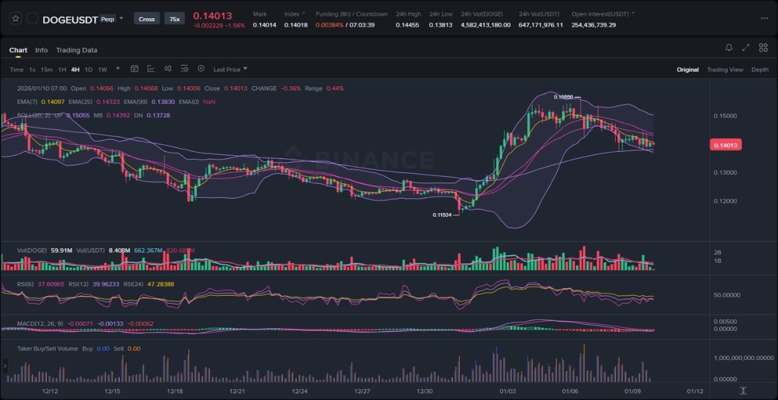Viewport: 778px width, 400px height.
Task: Open the chart layout grid icon
Action: tap(763, 47)
